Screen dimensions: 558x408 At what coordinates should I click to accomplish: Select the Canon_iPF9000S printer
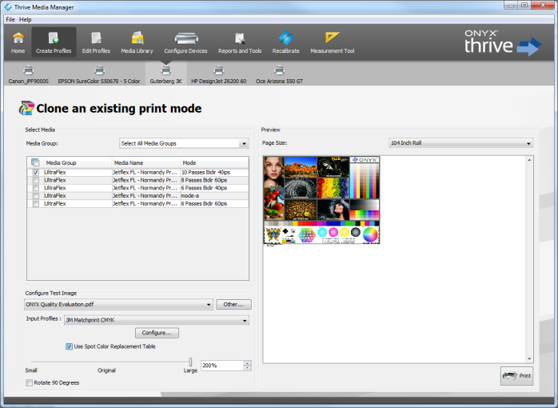click(29, 74)
